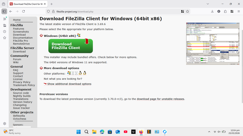243x136 pixels.
Task: Click Show additional download options
Action: point(69,84)
